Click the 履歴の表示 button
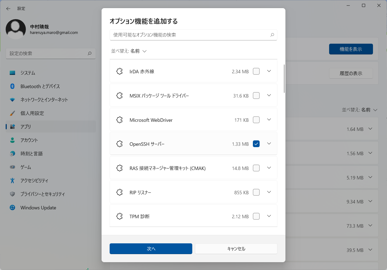 click(x=351, y=73)
